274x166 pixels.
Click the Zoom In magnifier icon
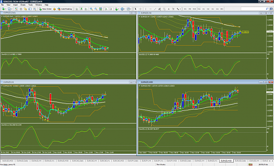(x=91, y=9)
